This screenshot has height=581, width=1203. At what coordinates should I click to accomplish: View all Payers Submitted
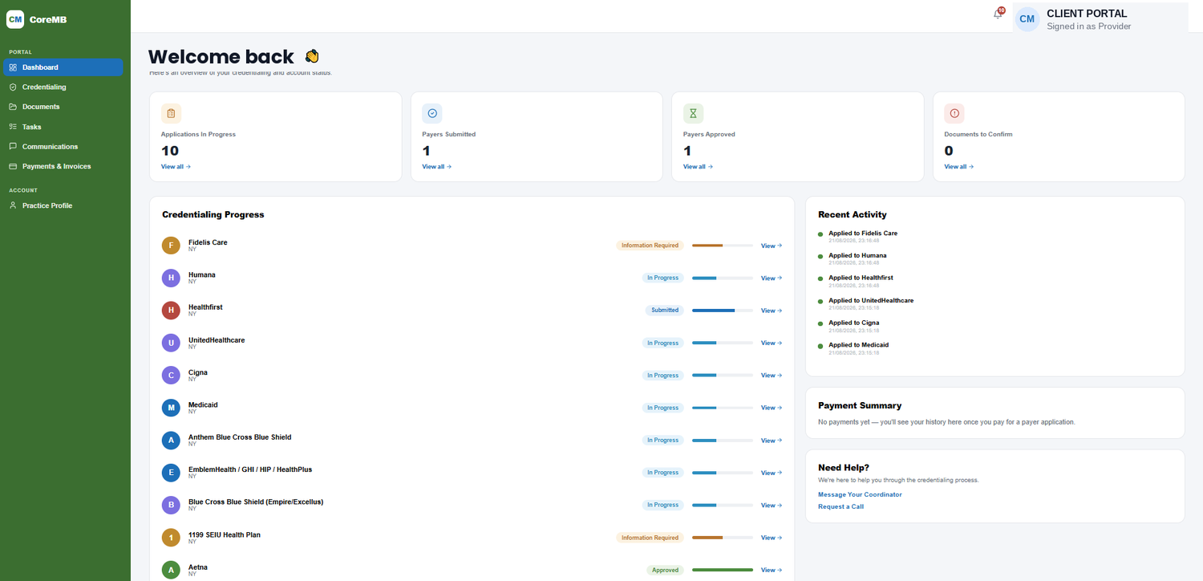pos(437,167)
